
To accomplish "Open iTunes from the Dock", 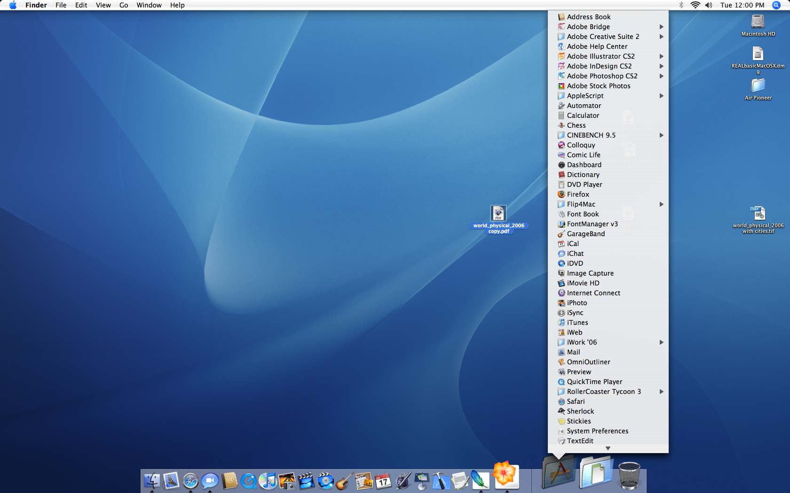I will point(268,481).
